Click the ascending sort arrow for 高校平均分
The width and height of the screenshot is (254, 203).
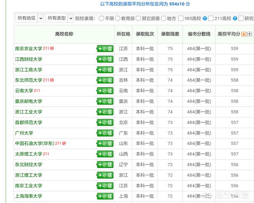(x=250, y=34)
